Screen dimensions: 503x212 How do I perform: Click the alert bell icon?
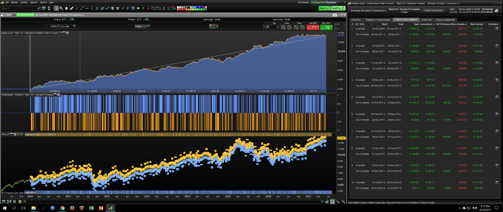tap(66, 8)
